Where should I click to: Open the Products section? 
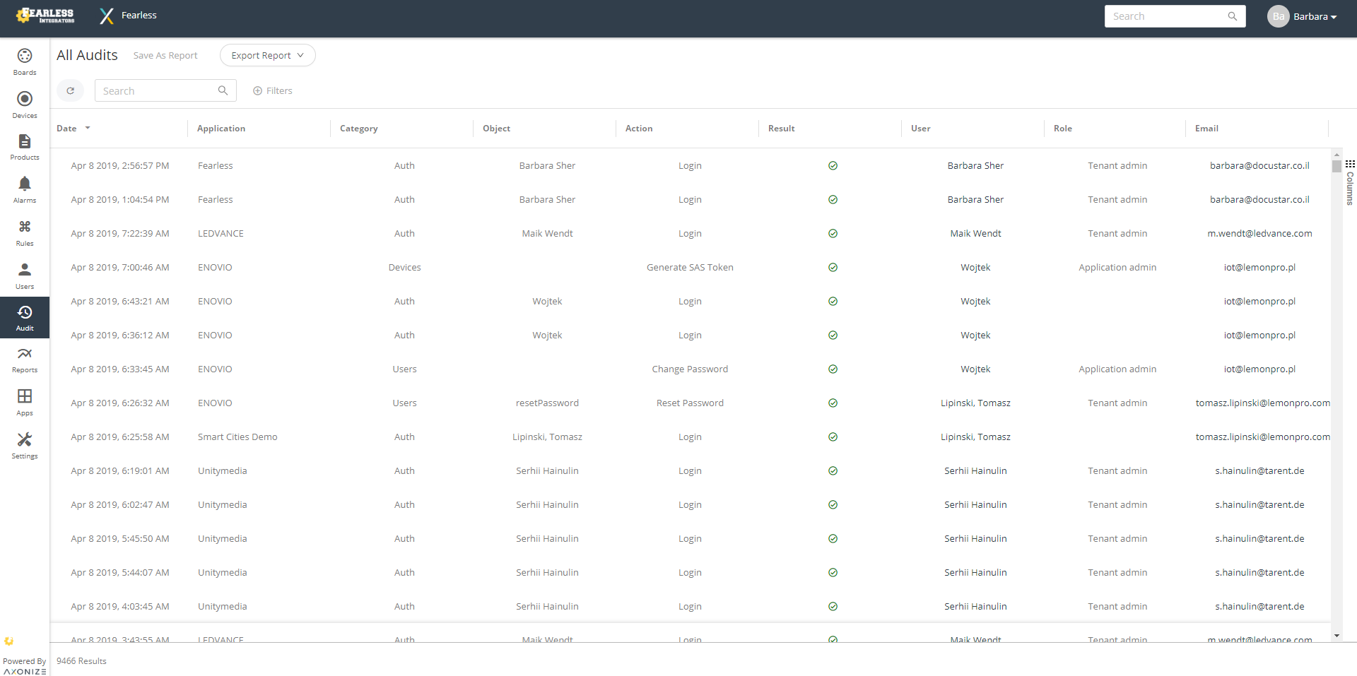point(25,146)
